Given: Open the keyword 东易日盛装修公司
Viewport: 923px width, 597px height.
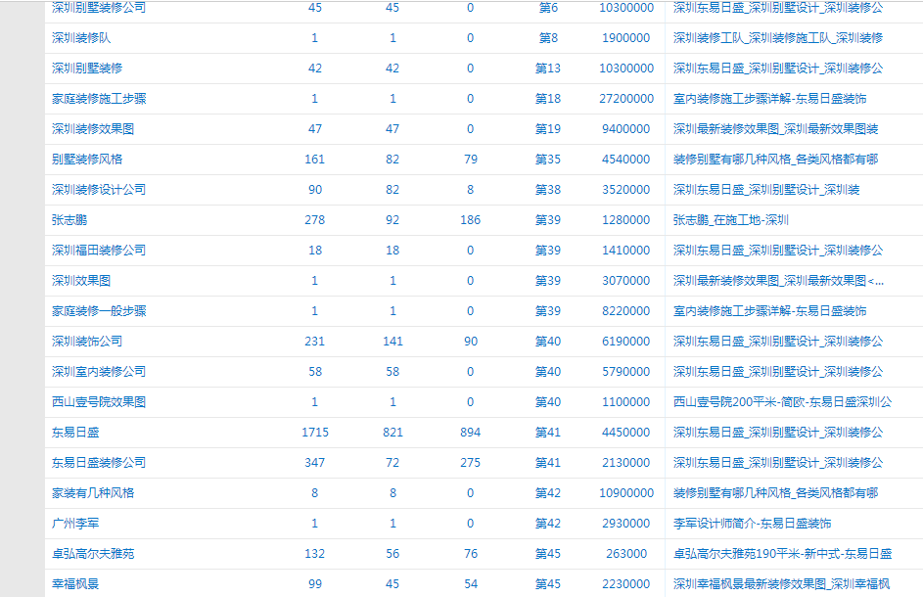Looking at the screenshot, I should coord(99,463).
